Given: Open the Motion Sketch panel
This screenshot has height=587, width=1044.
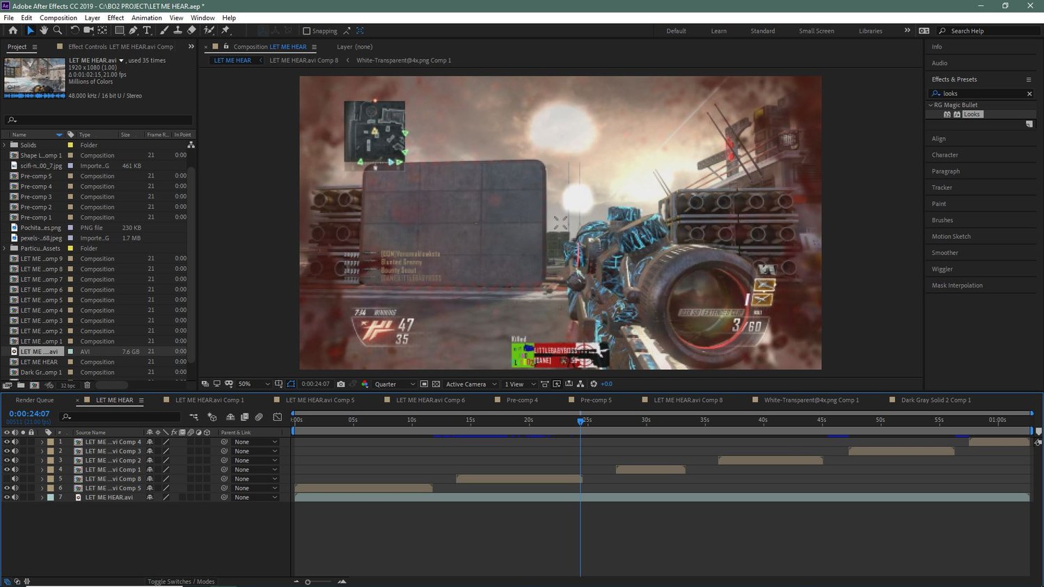Looking at the screenshot, I should (951, 236).
